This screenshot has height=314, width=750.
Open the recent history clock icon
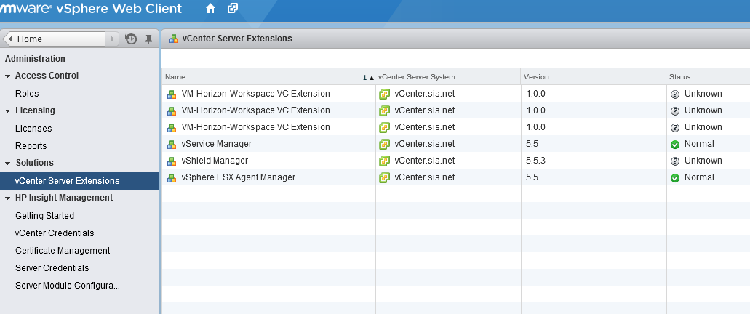(x=131, y=39)
